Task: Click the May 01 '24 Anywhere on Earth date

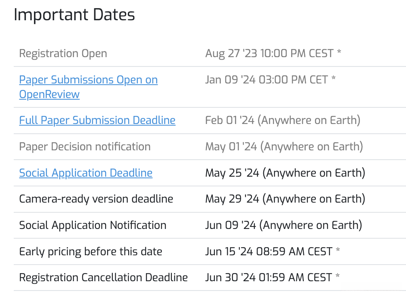Action: [284, 147]
